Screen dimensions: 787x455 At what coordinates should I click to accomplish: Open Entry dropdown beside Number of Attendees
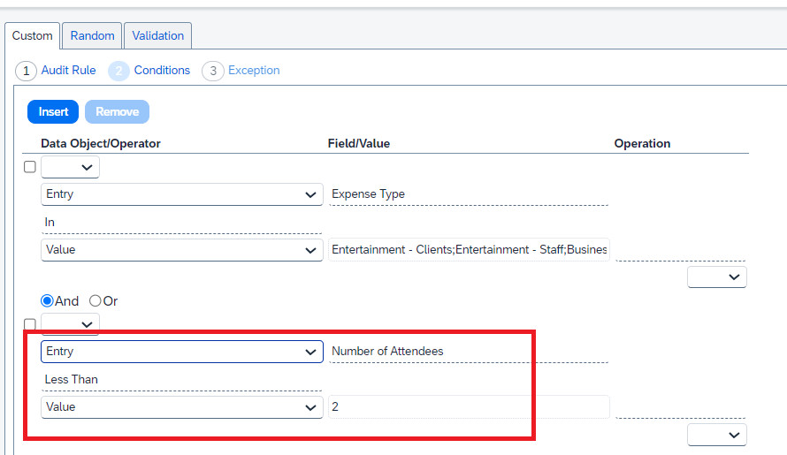tap(181, 352)
